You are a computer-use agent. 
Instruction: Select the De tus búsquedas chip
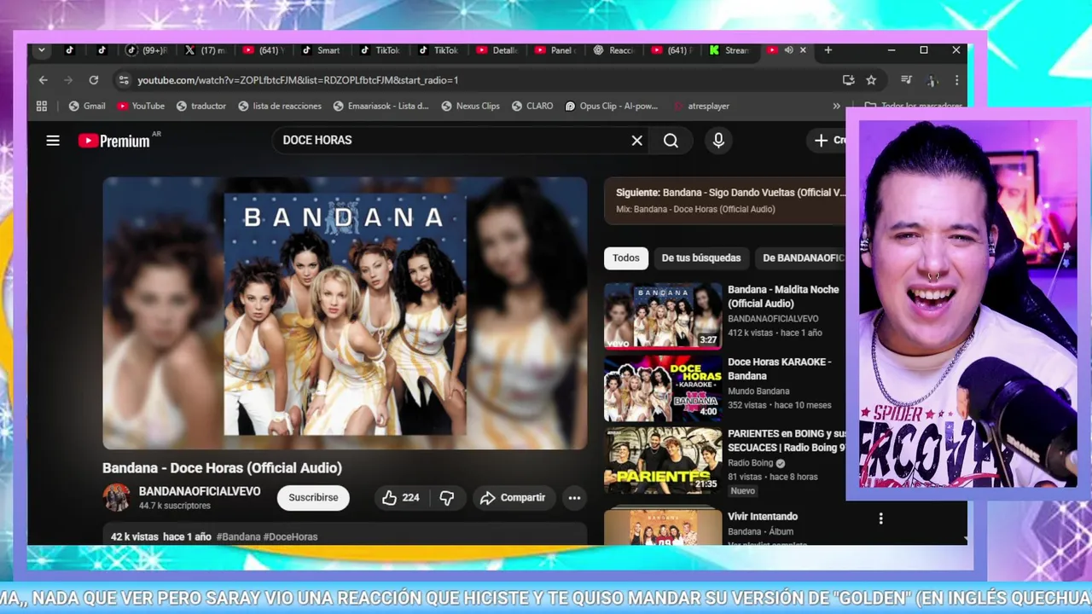tap(701, 258)
